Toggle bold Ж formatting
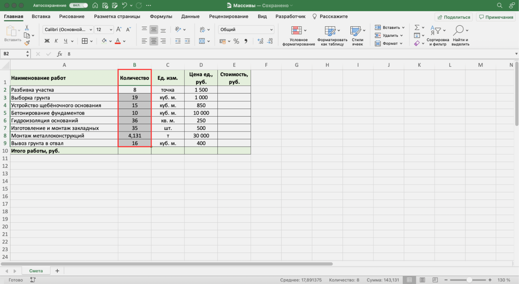This screenshot has height=284, width=519. pos(47,41)
